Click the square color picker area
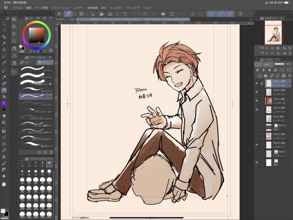Screen dimensions: 293x220 (37, 35)
